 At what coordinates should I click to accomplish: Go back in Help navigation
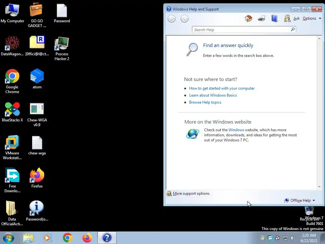(171, 19)
